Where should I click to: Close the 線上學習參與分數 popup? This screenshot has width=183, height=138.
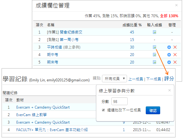point(170,90)
